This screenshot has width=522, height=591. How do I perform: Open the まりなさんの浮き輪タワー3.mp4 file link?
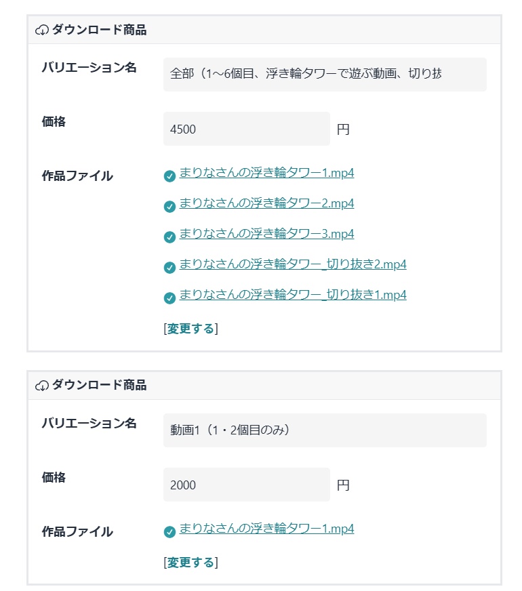point(266,234)
